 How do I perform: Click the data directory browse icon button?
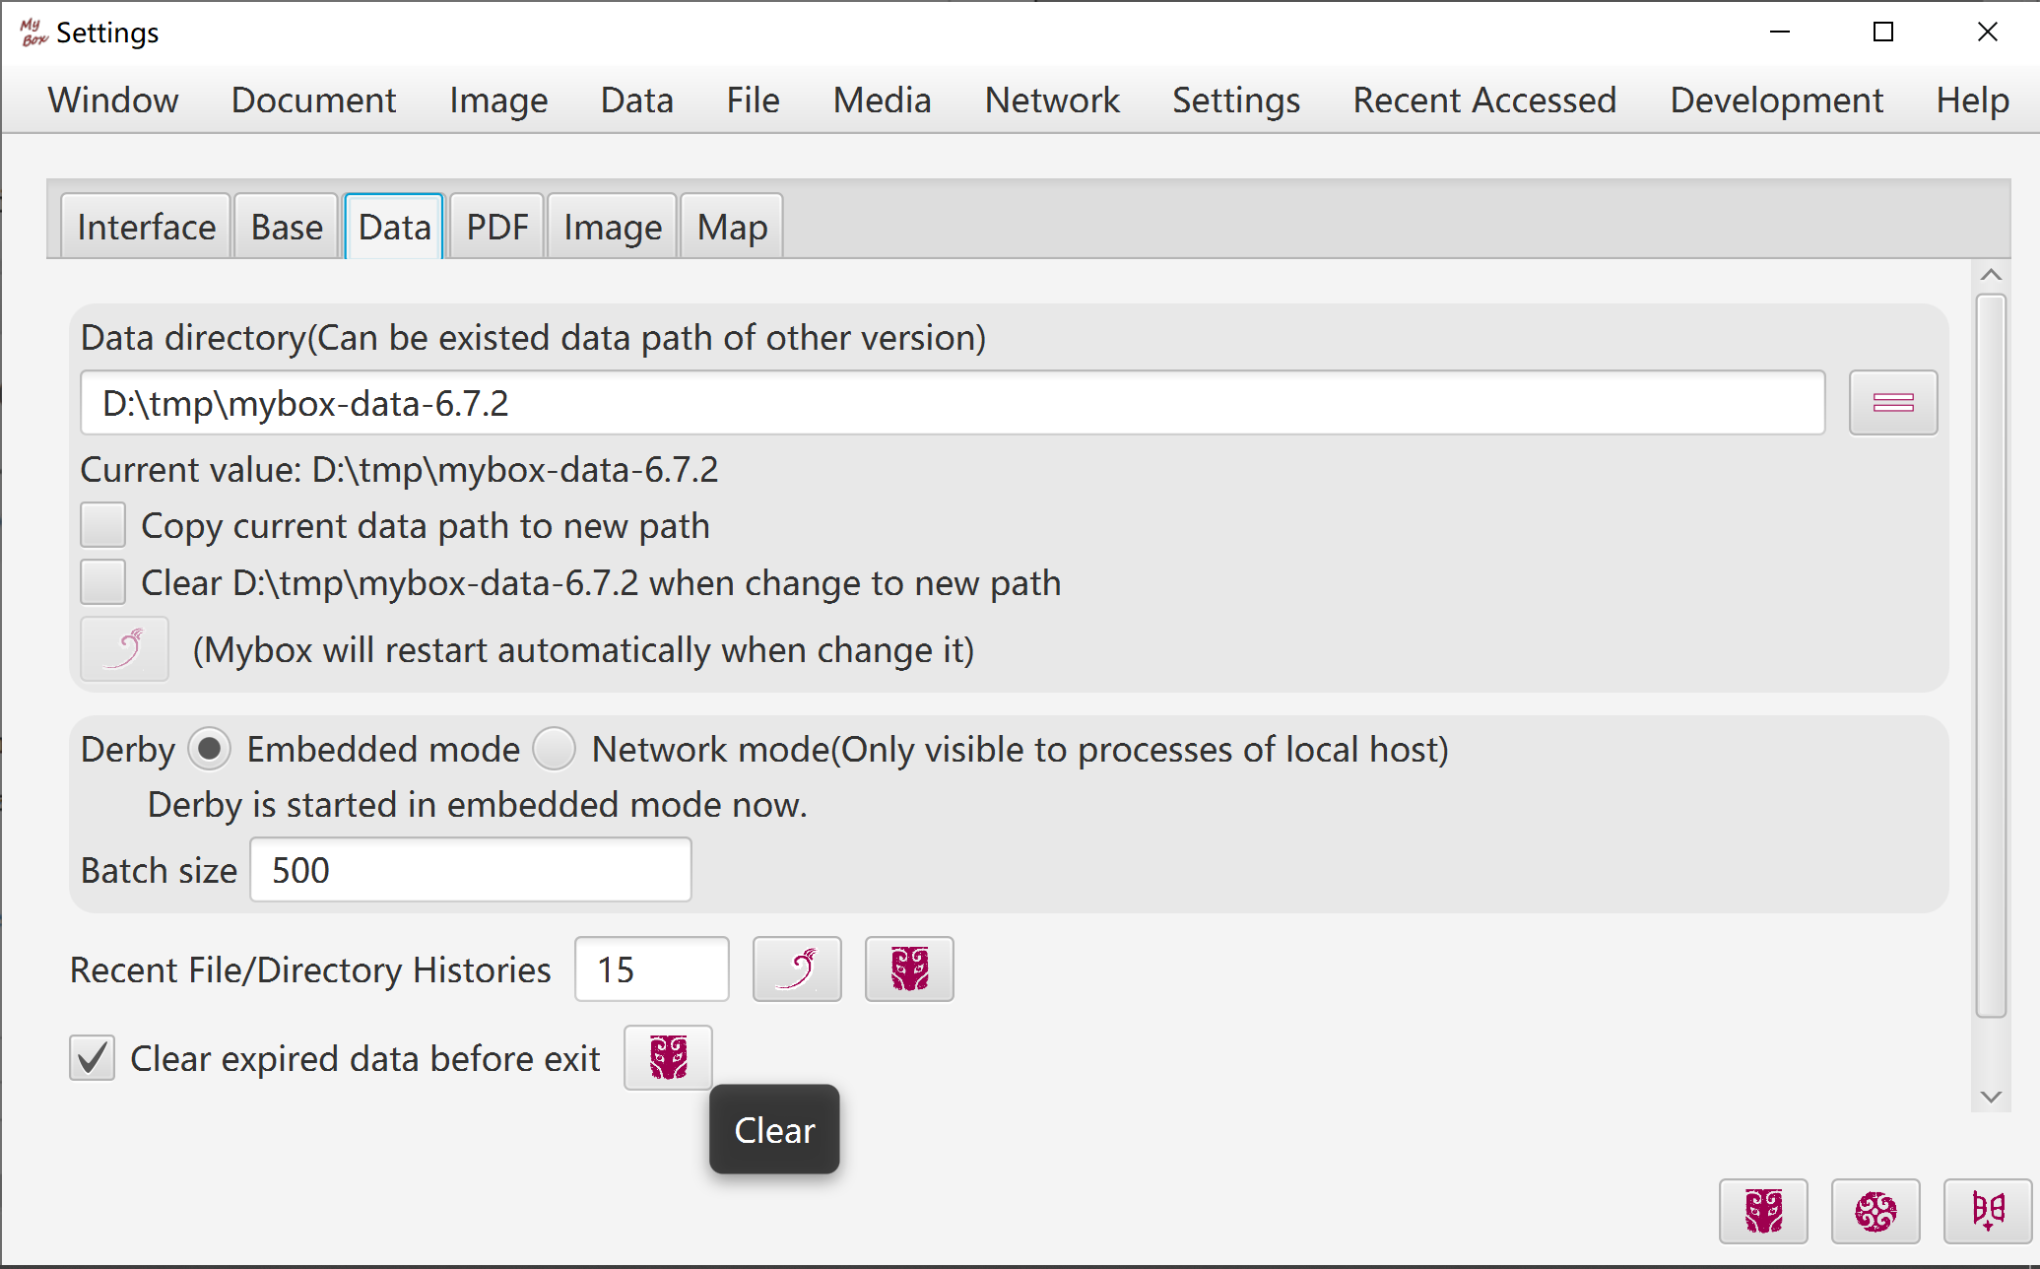point(1892,403)
